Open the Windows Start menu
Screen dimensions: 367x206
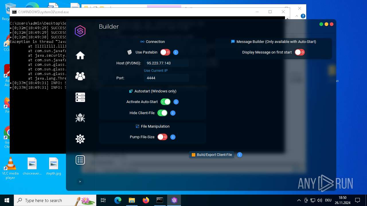tap(7, 200)
